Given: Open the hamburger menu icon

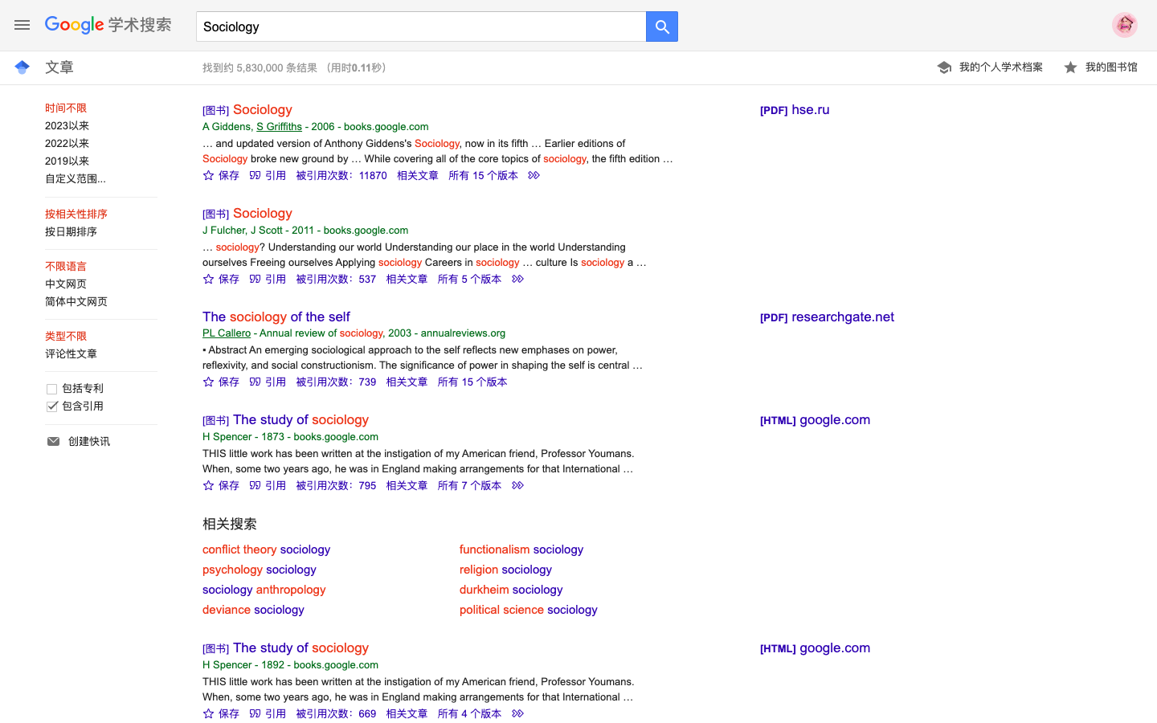Looking at the screenshot, I should 22,25.
